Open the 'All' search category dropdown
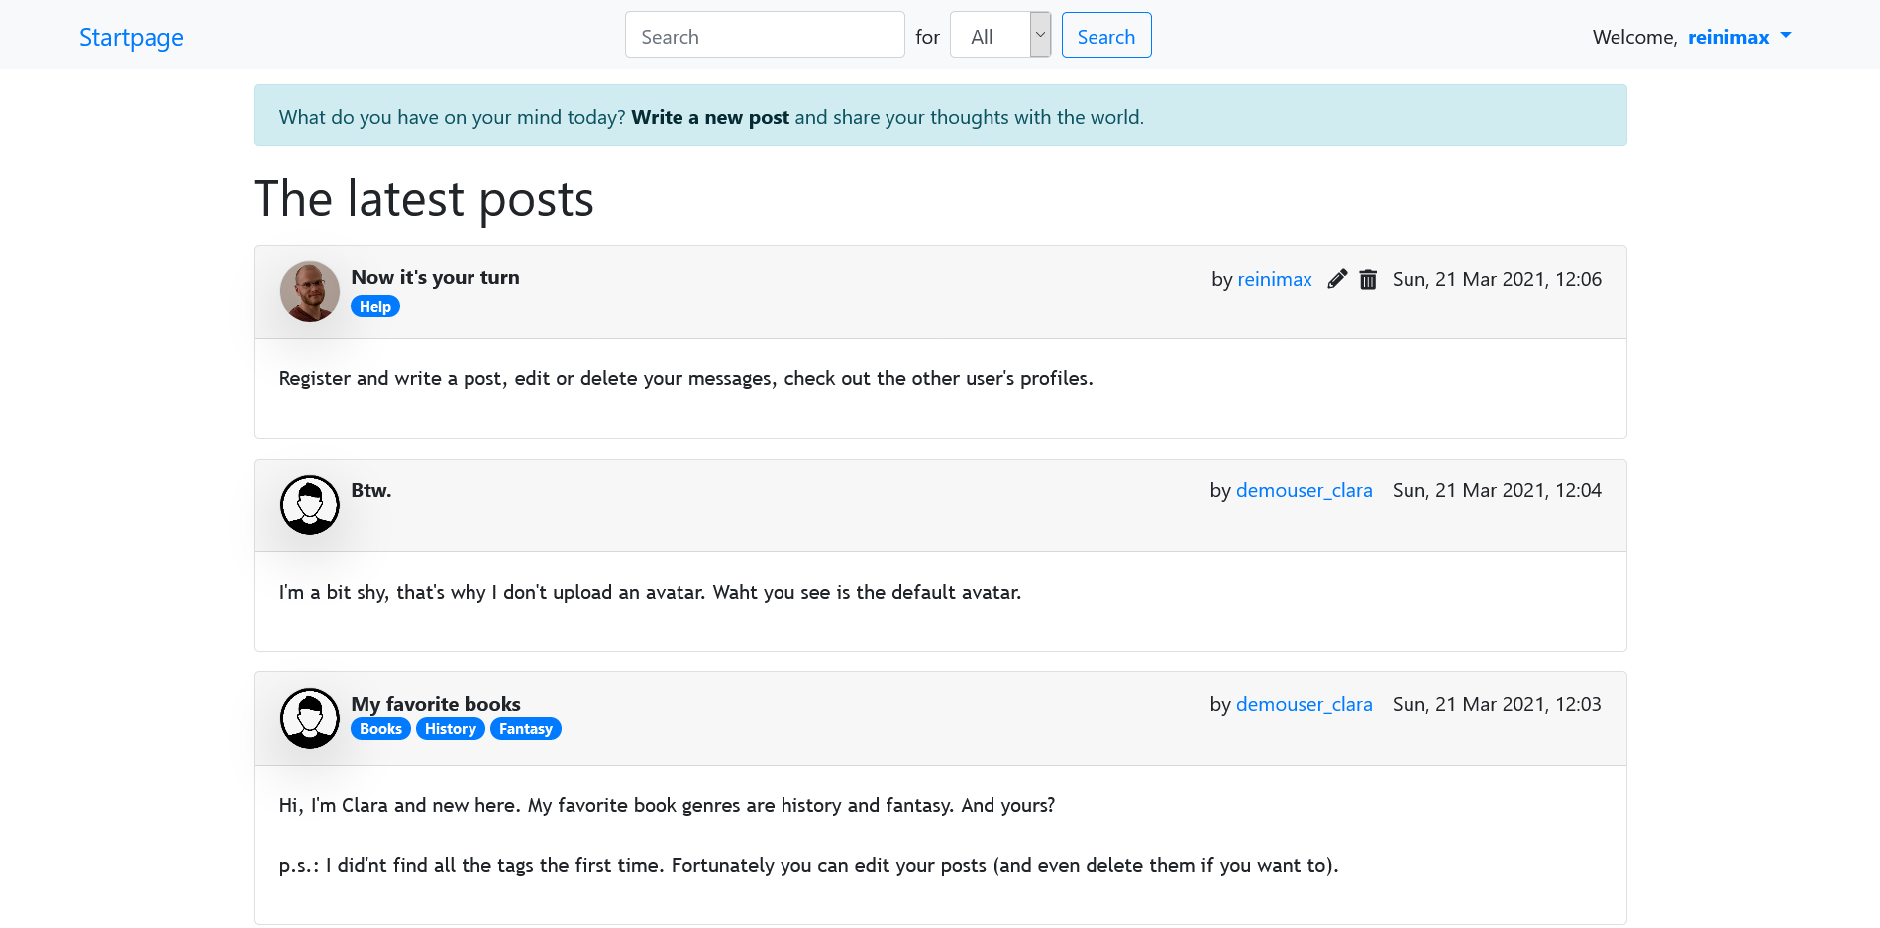 tap(995, 35)
